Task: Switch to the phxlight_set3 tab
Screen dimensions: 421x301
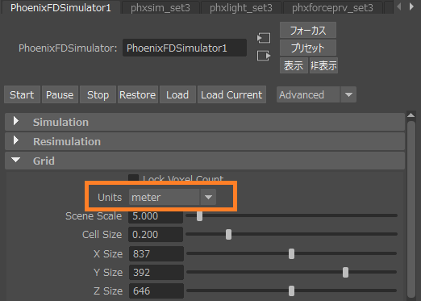Action: [241, 8]
